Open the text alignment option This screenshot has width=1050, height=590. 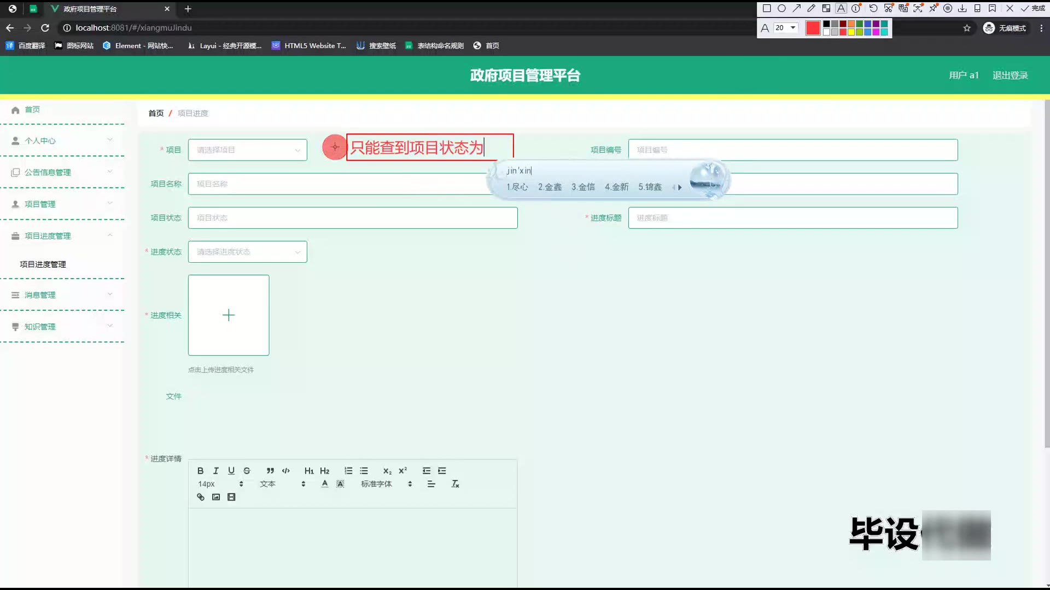[431, 483]
